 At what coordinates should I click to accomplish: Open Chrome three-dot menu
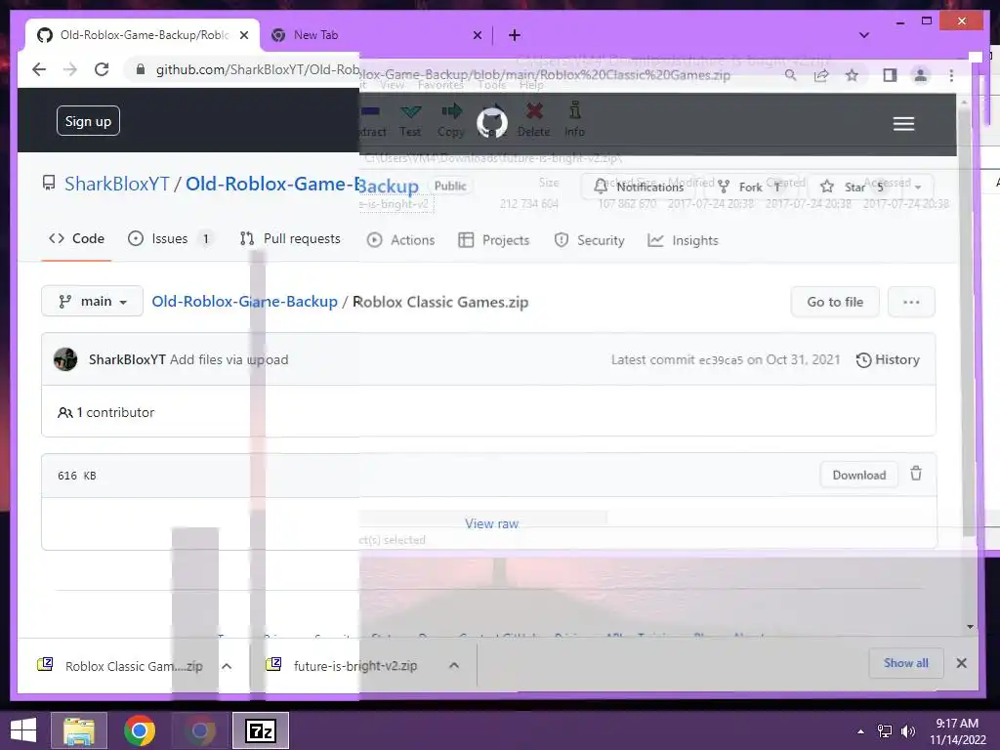pos(951,75)
